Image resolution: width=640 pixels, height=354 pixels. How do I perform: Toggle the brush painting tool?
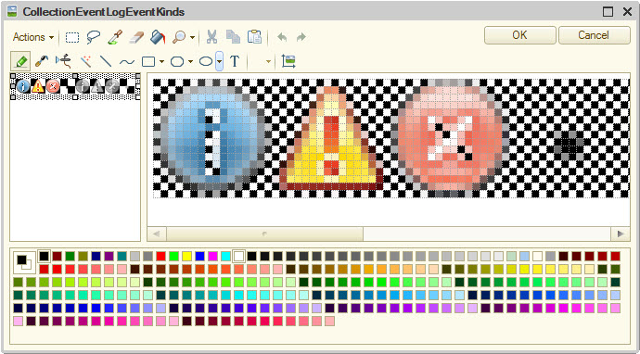pos(42,61)
